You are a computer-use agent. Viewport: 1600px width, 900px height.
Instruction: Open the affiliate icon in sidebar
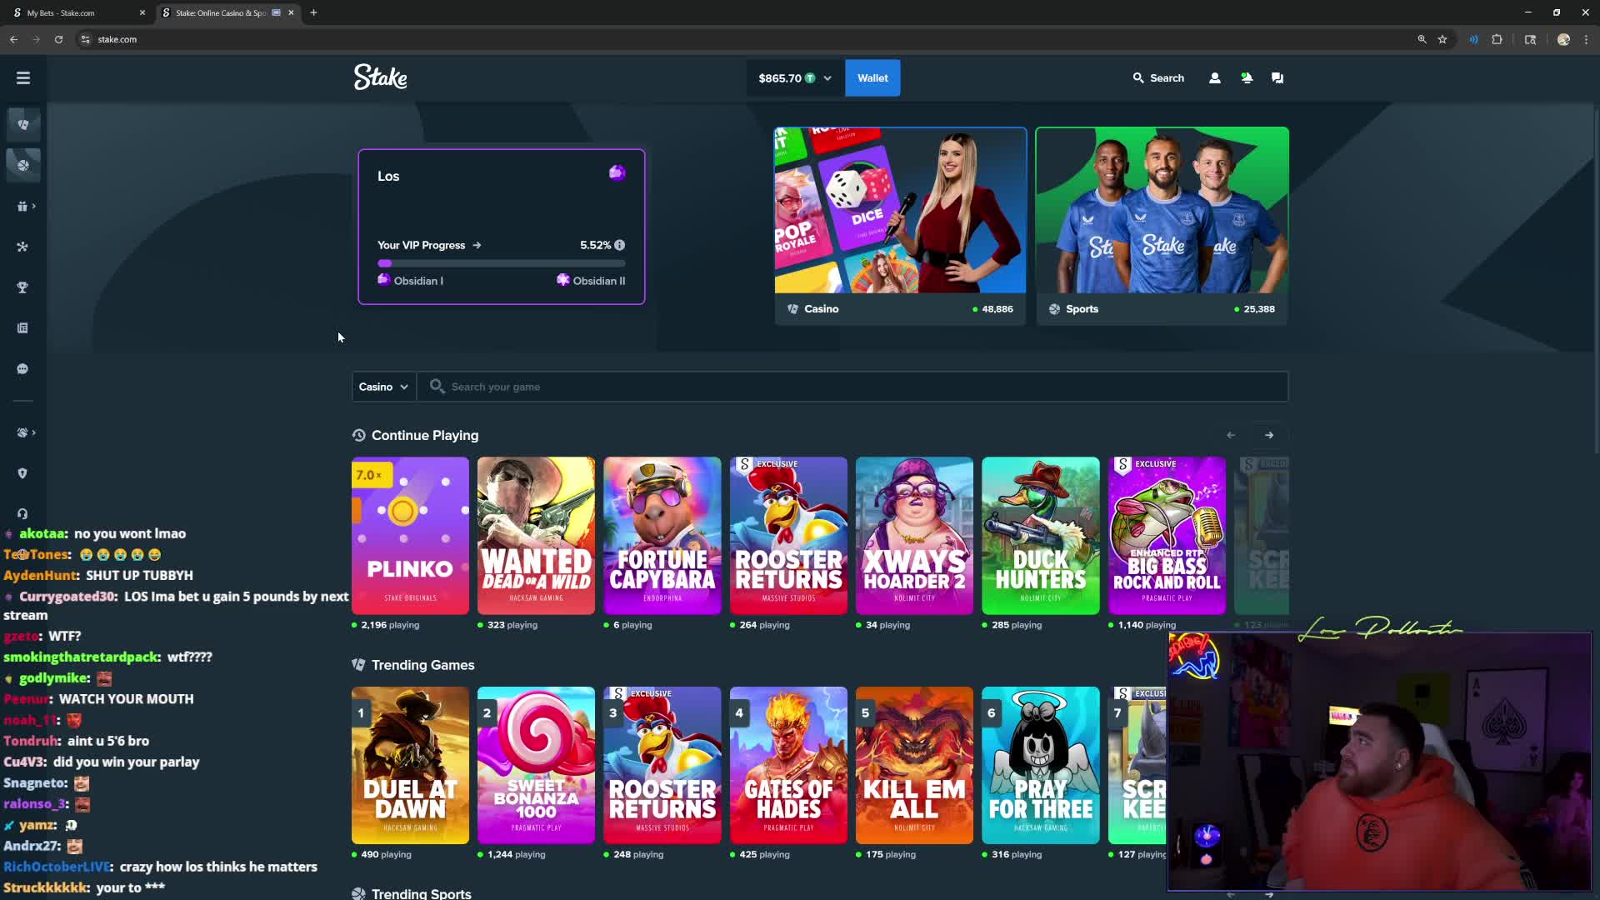(x=22, y=247)
